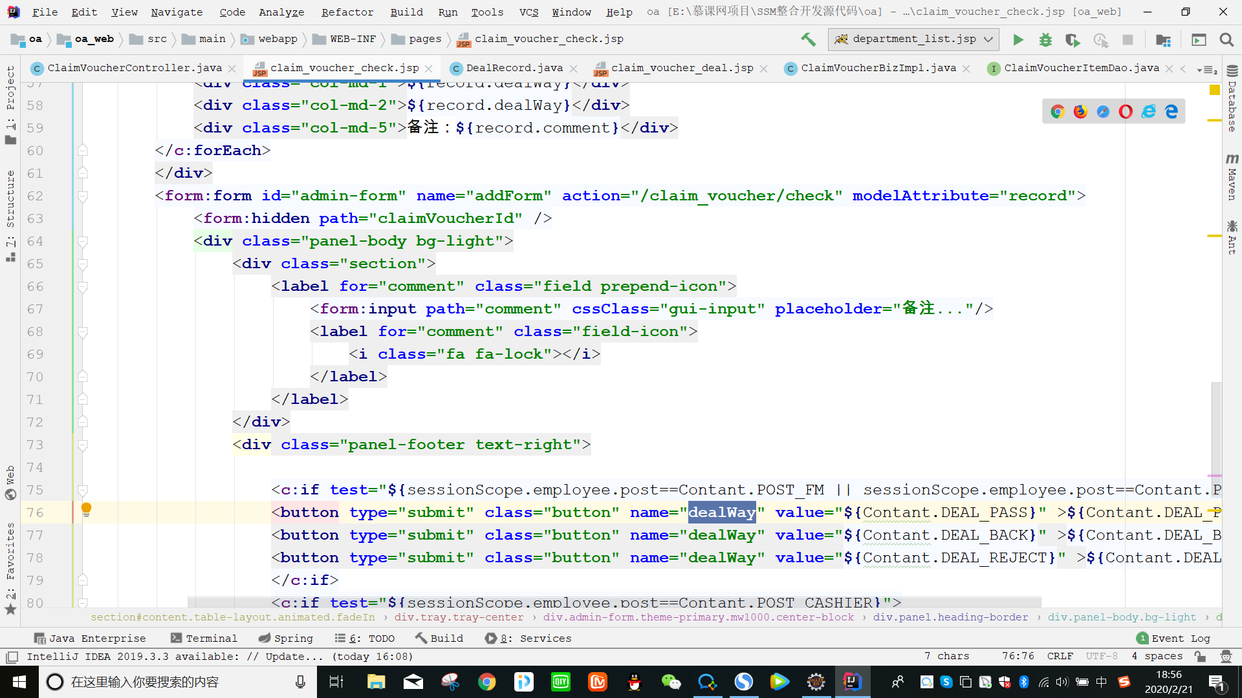This screenshot has height=698, width=1242.
Task: Click the Run Anything toolbar icon
Action: click(x=1199, y=39)
